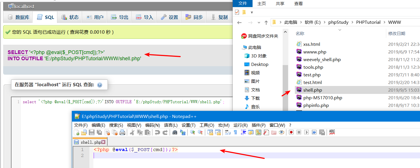Open phpMyAdmin 设置 tab
The width and height of the screenshot is (420, 168).
[169, 17]
